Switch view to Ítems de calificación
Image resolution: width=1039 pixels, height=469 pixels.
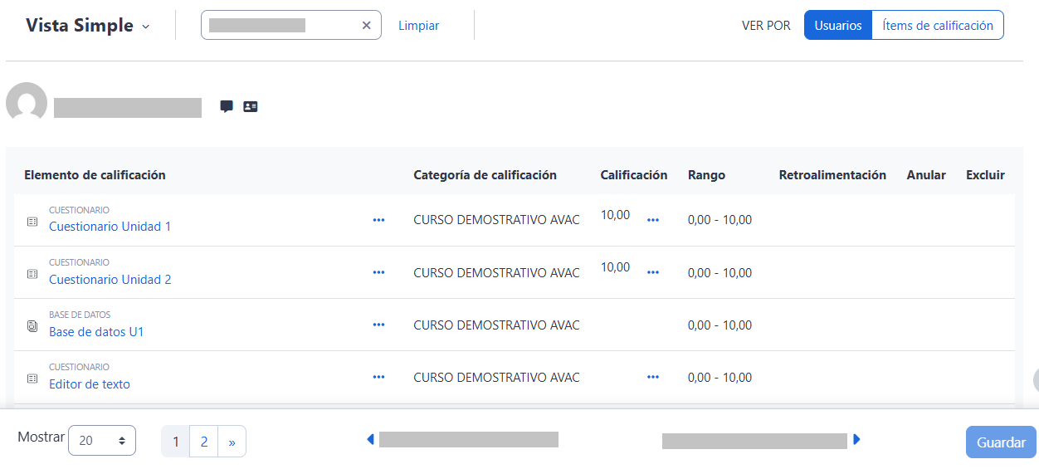click(937, 26)
